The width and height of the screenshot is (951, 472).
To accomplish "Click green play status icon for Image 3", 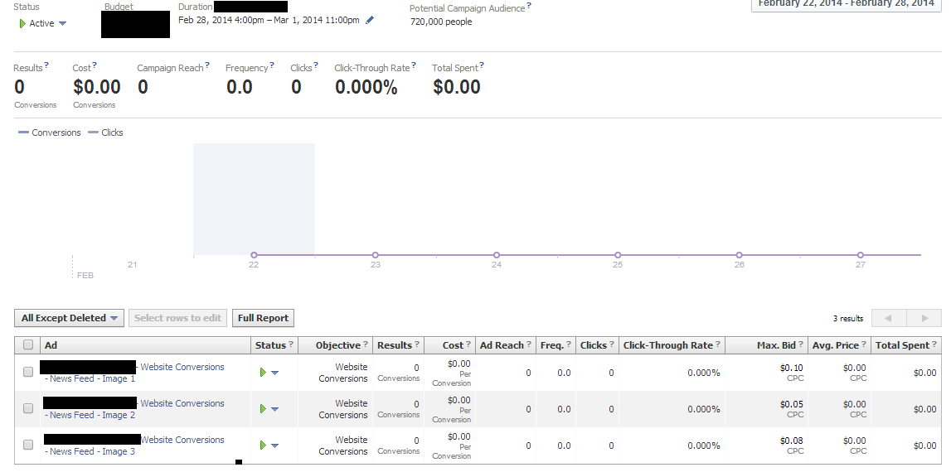I will [x=263, y=446].
